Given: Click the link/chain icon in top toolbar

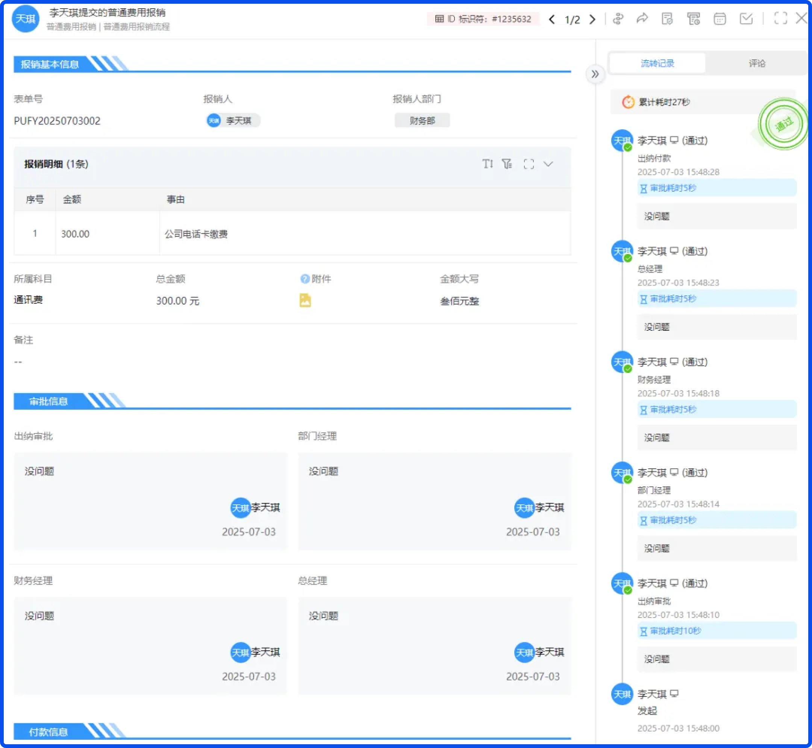Looking at the screenshot, I should (x=618, y=19).
